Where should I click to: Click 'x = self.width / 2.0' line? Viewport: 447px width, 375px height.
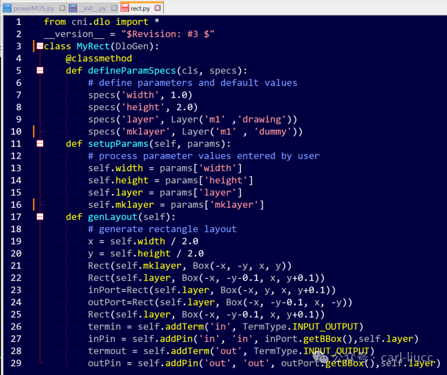click(x=143, y=242)
